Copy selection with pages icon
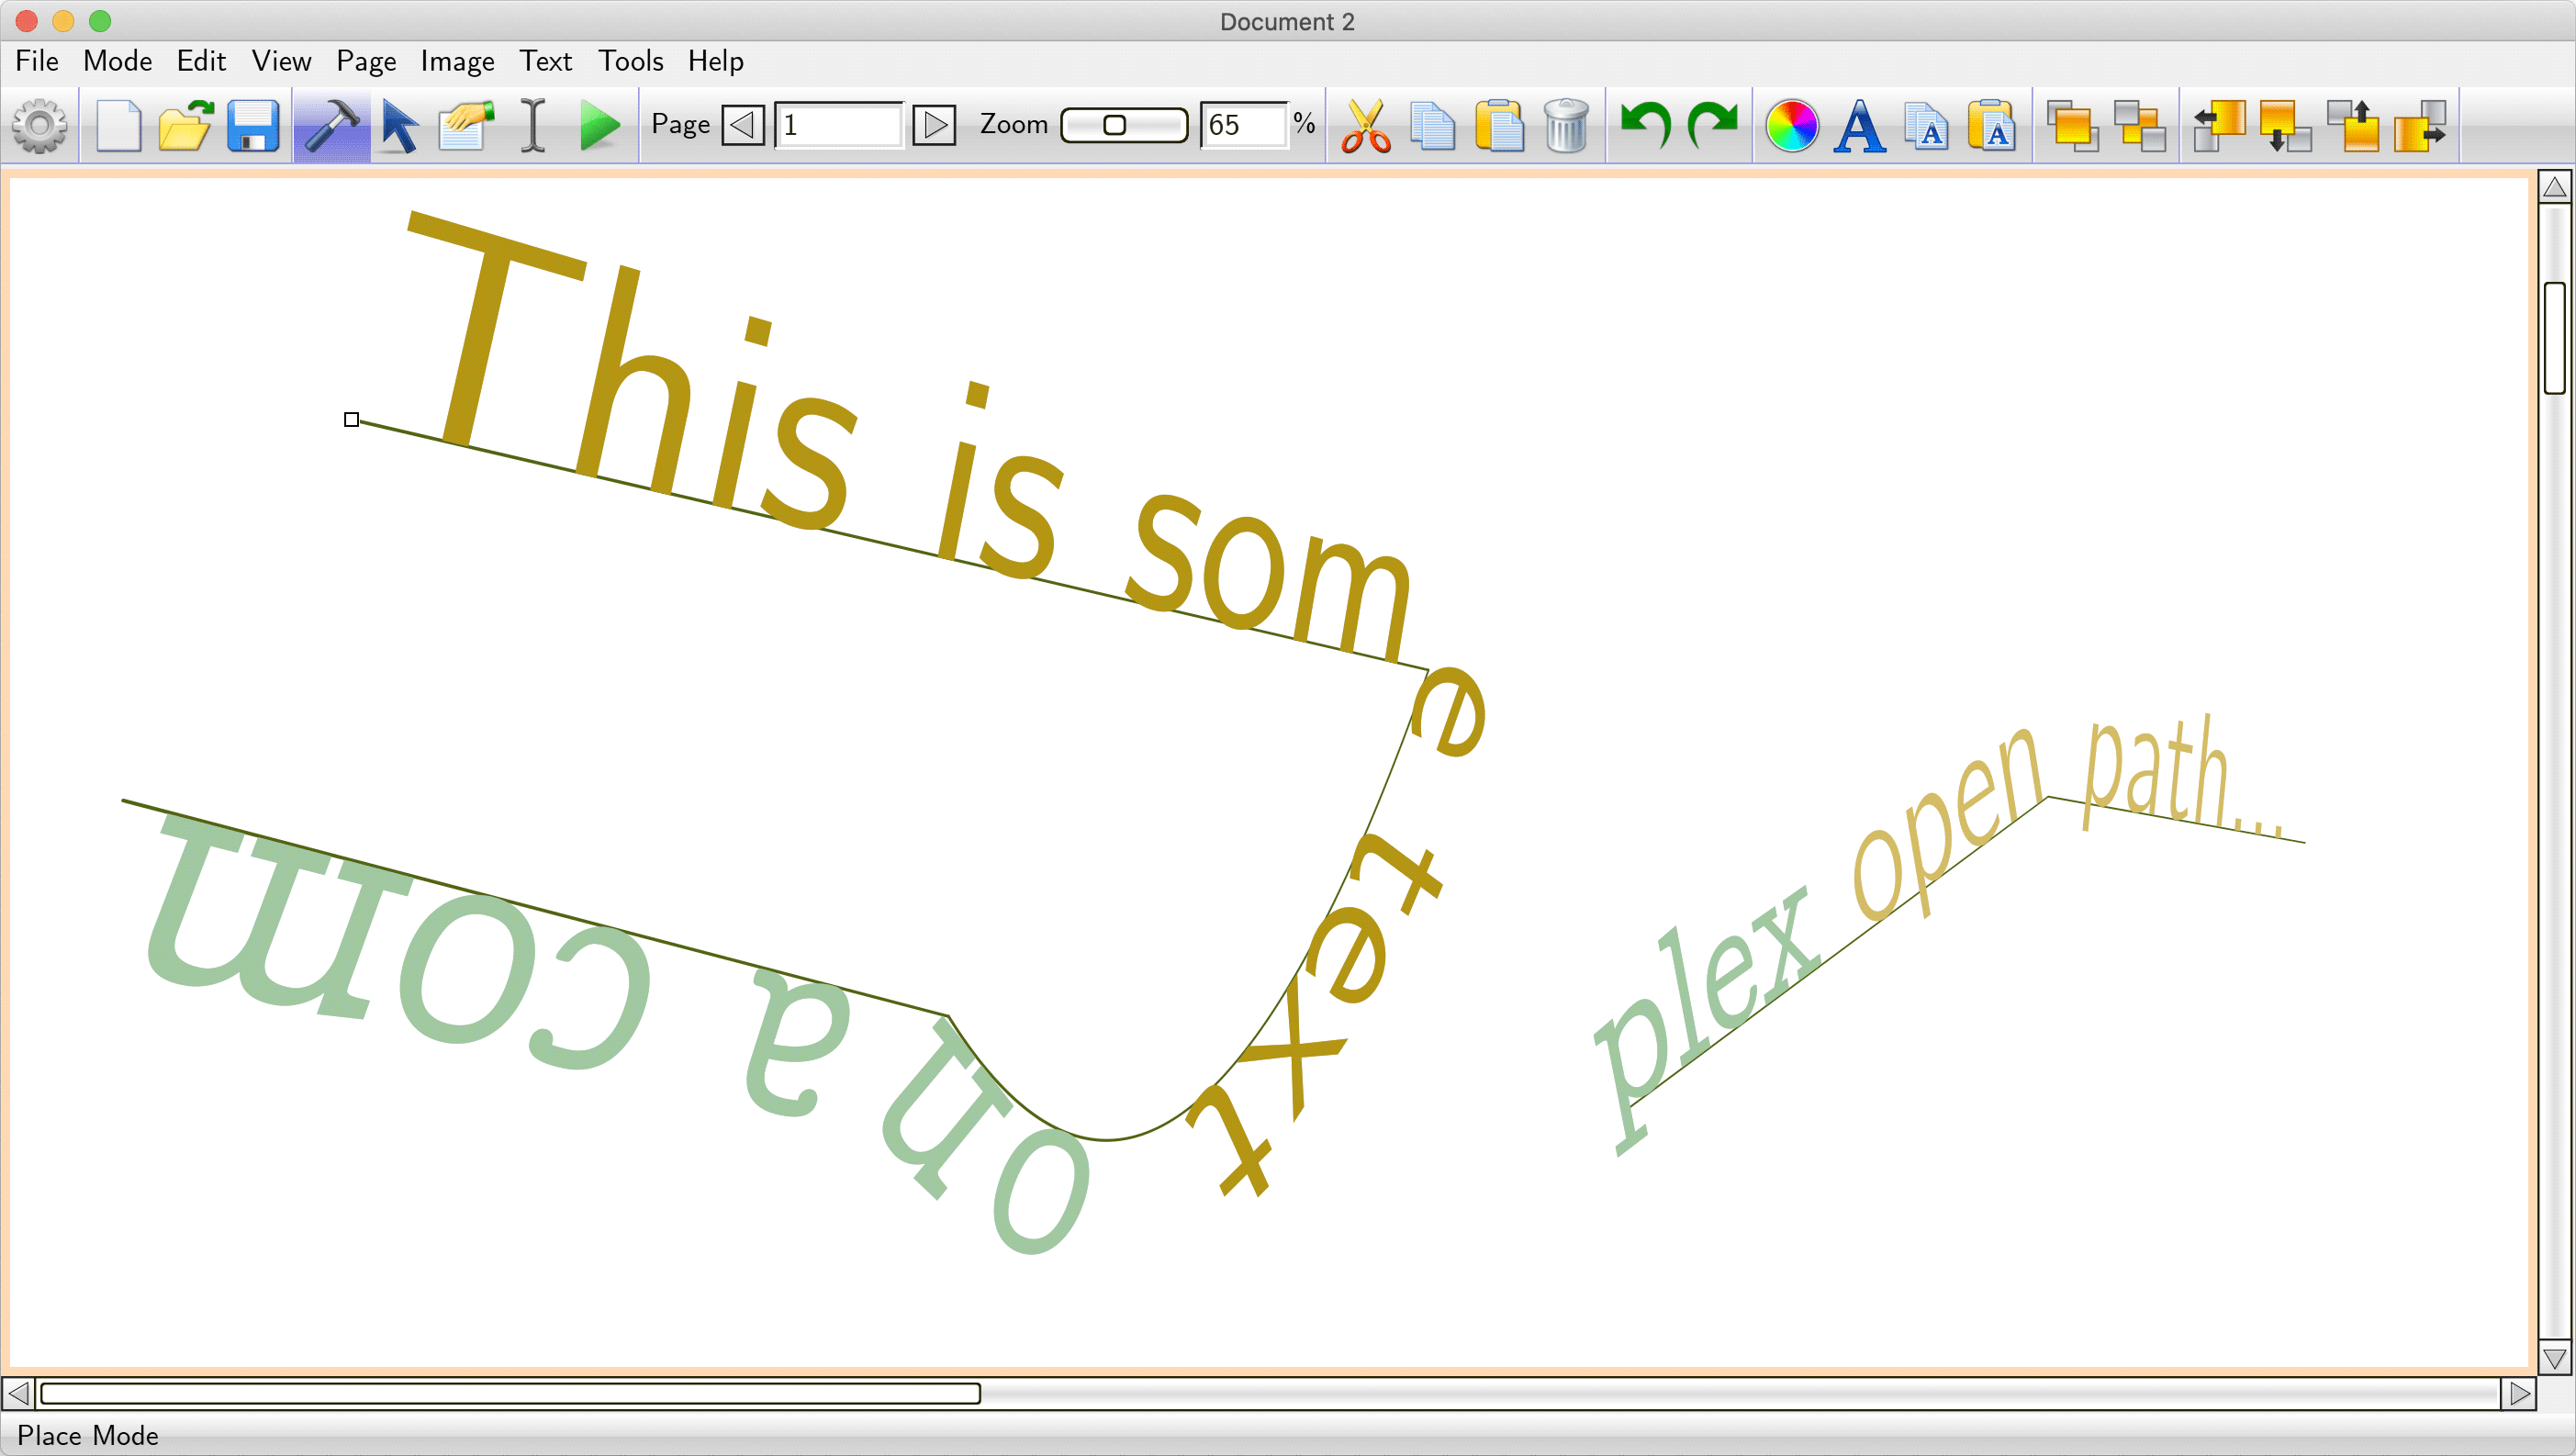This screenshot has height=1456, width=2576. coord(1433,126)
